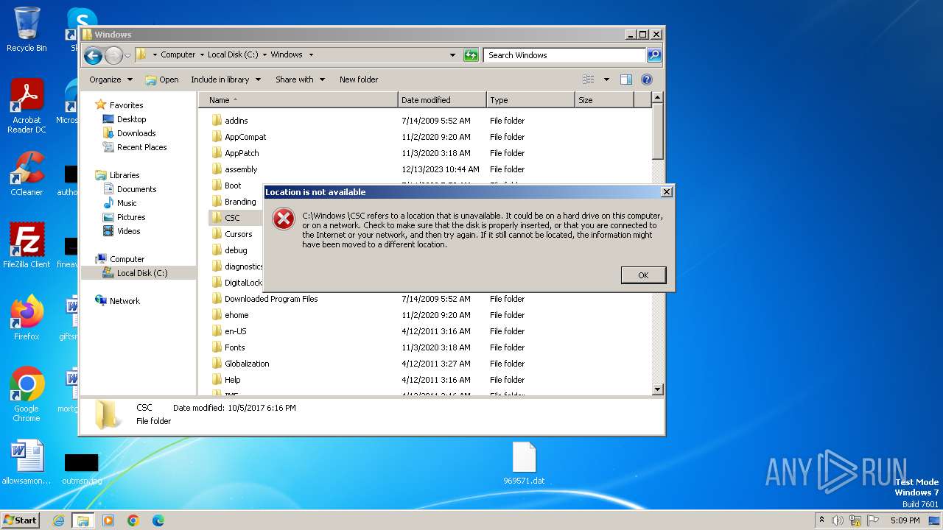This screenshot has width=943, height=530.
Task: Select the Acrobat Reader DC desktop icon
Action: [27, 107]
